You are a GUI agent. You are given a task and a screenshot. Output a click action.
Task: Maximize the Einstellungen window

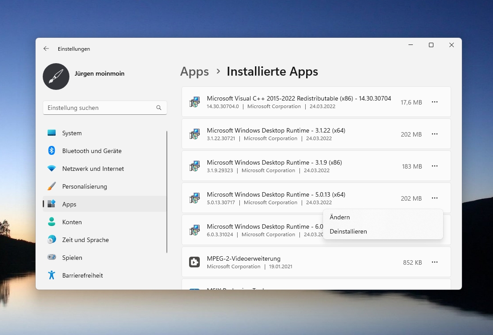431,45
